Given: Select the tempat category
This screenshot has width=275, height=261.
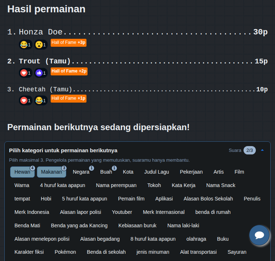Looking at the screenshot, I should (x=22, y=199).
